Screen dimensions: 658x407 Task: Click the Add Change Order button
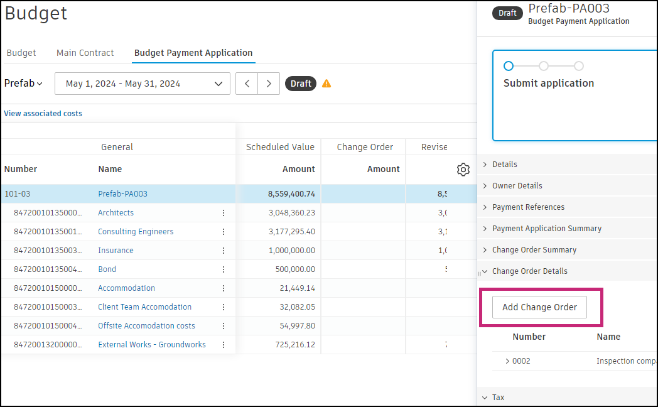[x=539, y=307]
